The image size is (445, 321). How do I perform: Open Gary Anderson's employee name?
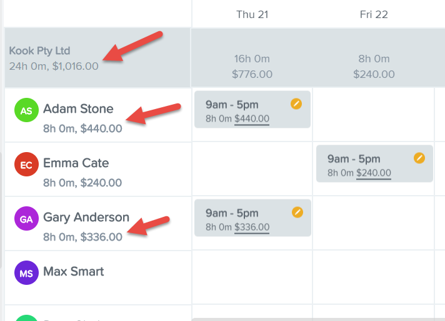pos(86,218)
